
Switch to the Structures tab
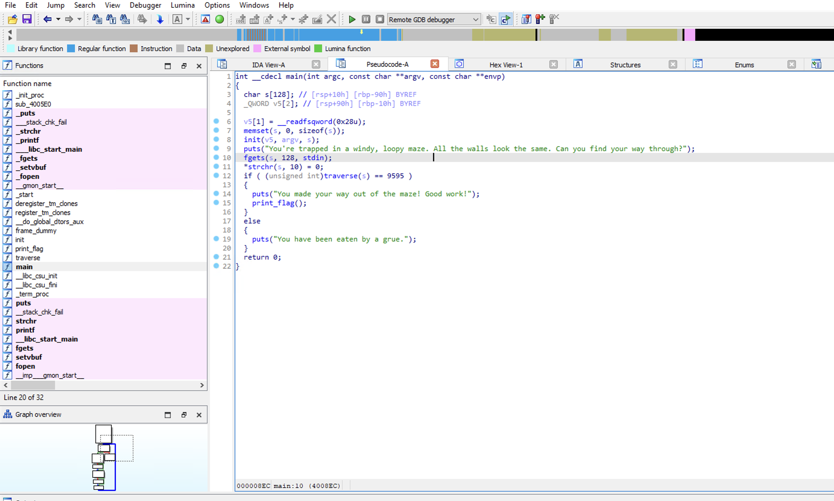pyautogui.click(x=625, y=65)
